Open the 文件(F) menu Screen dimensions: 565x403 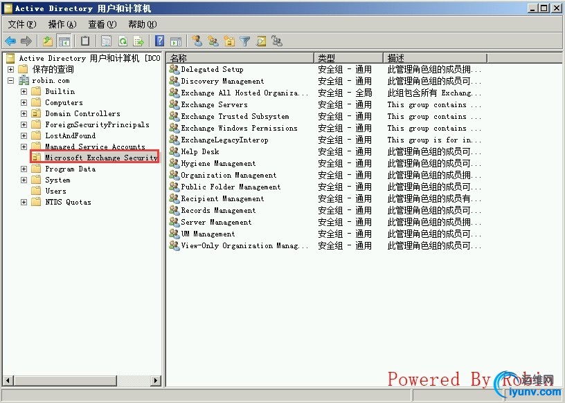22,24
